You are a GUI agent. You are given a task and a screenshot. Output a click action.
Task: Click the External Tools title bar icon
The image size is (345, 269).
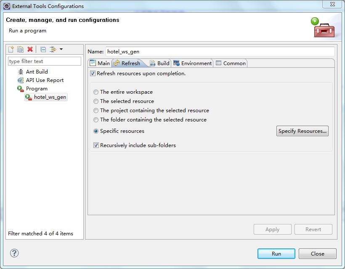pyautogui.click(x=7, y=6)
